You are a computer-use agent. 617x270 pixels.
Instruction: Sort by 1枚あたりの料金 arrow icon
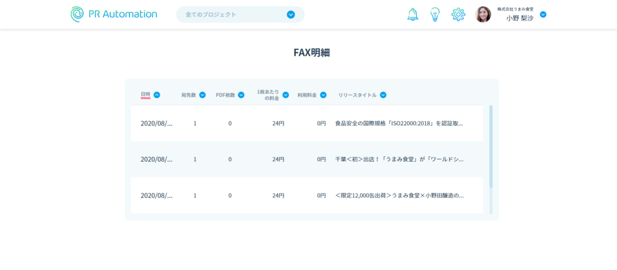pyautogui.click(x=286, y=95)
